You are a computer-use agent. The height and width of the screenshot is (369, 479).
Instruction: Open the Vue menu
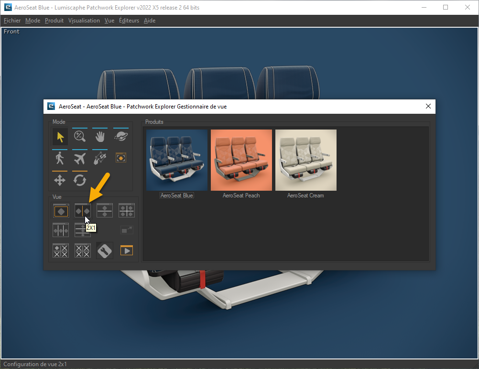[x=109, y=21]
